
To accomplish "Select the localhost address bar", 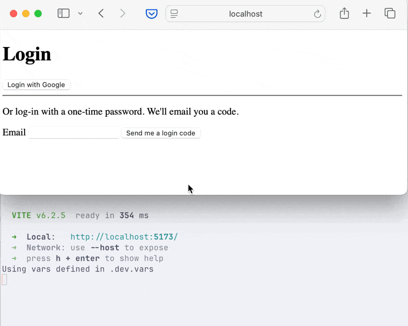I will [245, 14].
